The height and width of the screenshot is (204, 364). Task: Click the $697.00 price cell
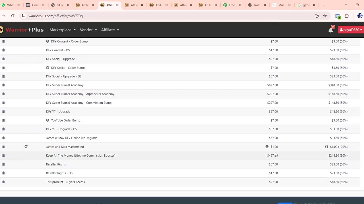(272, 85)
